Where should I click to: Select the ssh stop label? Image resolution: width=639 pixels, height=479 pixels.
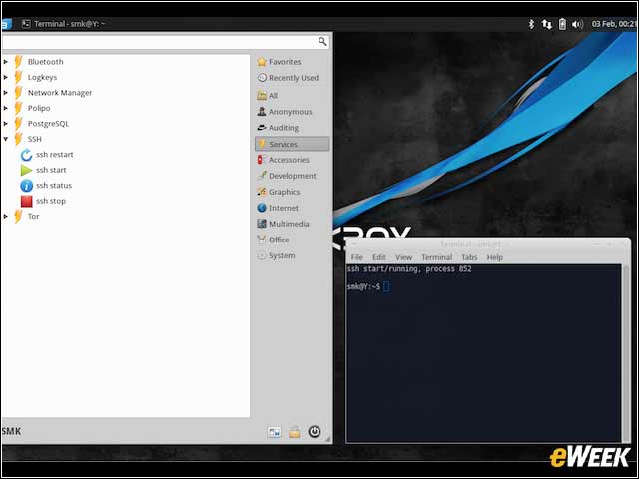tap(51, 201)
